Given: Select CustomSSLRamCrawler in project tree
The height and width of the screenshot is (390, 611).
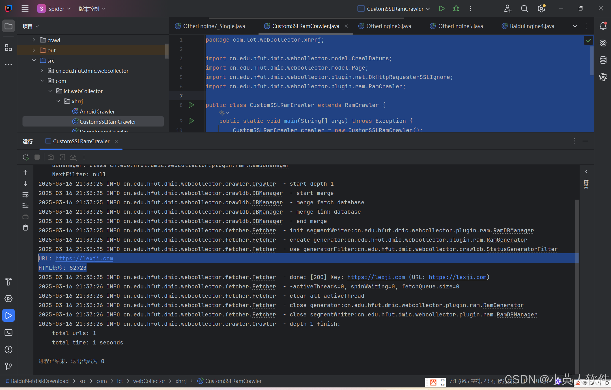Looking at the screenshot, I should [x=93, y=122].
